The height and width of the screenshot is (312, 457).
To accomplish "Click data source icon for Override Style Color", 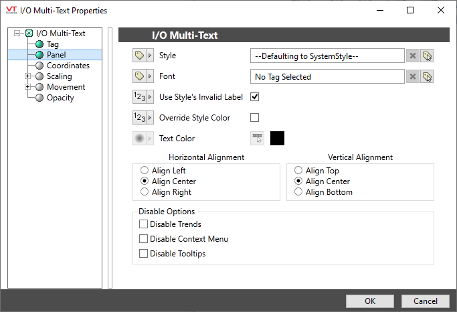I will (143, 118).
